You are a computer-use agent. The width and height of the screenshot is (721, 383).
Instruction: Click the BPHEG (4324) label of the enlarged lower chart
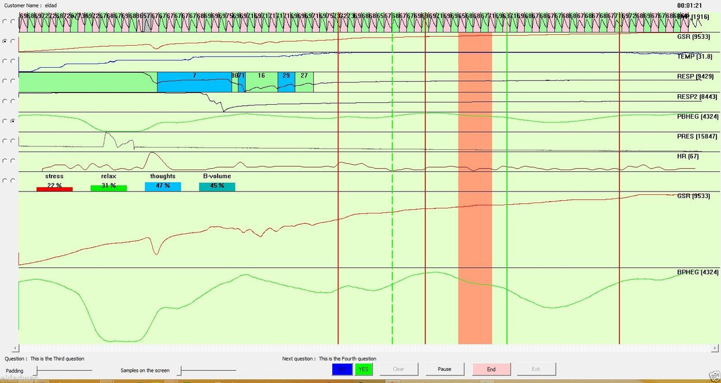pyautogui.click(x=698, y=272)
